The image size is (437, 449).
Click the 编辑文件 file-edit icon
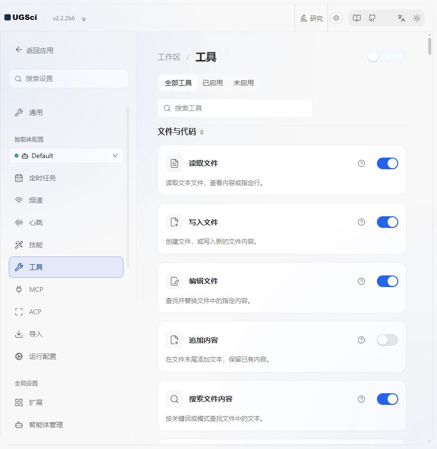[x=174, y=281]
